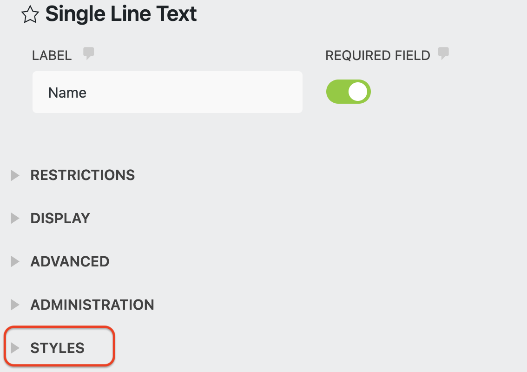Disable the Required Field toggle
Screen dimensions: 527x372
pos(348,92)
